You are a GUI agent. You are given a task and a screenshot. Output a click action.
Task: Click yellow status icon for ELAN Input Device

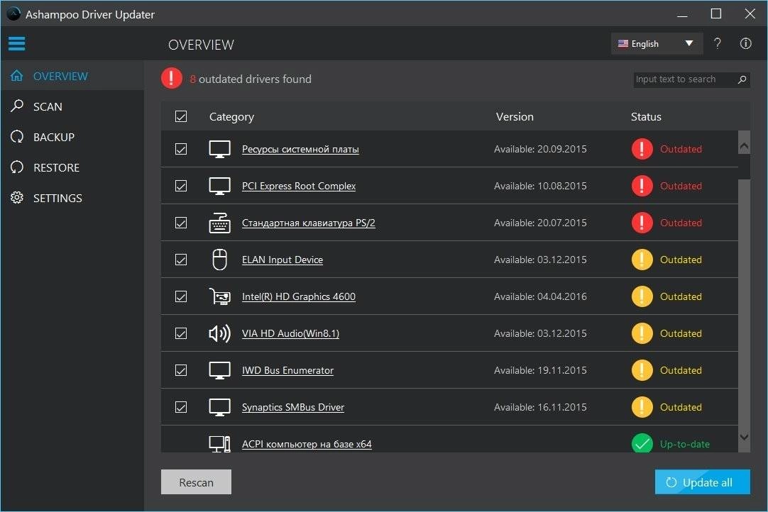tap(642, 260)
